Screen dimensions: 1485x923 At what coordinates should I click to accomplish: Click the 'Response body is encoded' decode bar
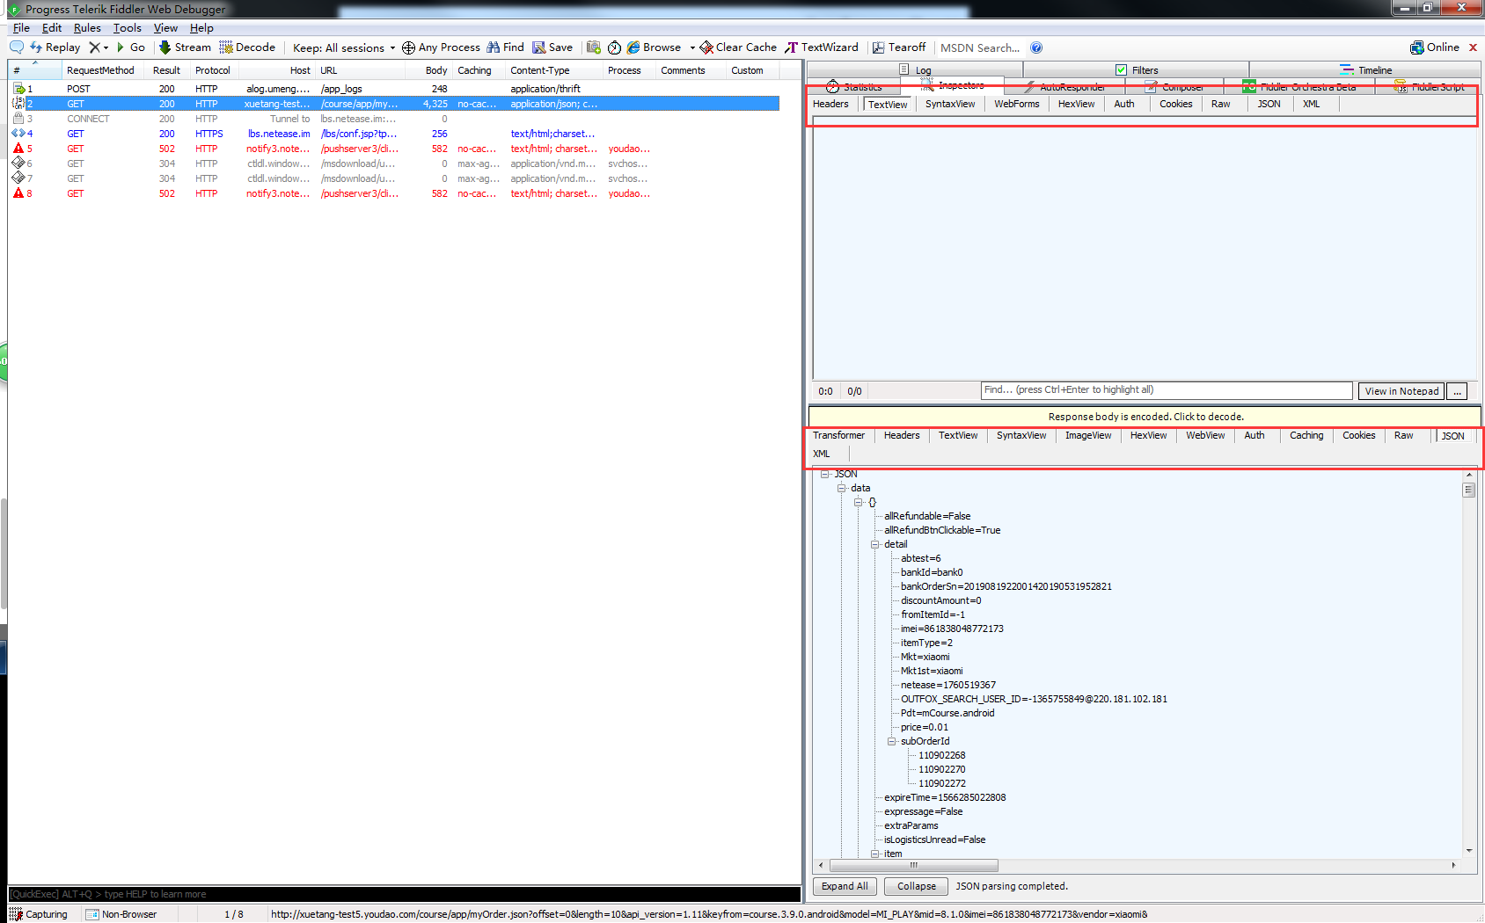click(1145, 417)
